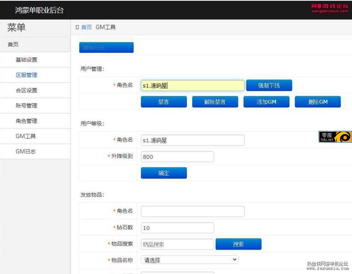Click the GM工具 breadcrumb text
The width and height of the screenshot is (352, 274).
pyautogui.click(x=106, y=27)
